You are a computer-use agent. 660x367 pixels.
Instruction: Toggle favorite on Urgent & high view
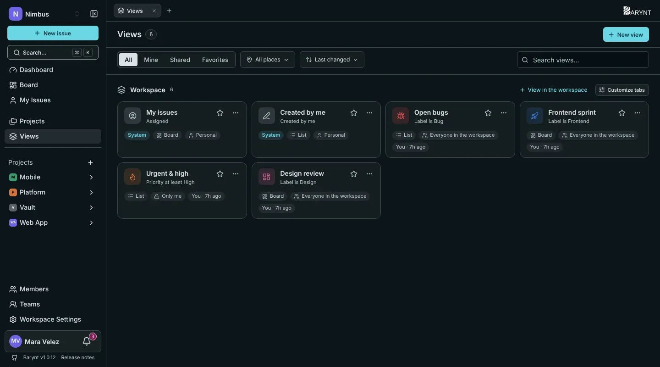[x=220, y=173]
